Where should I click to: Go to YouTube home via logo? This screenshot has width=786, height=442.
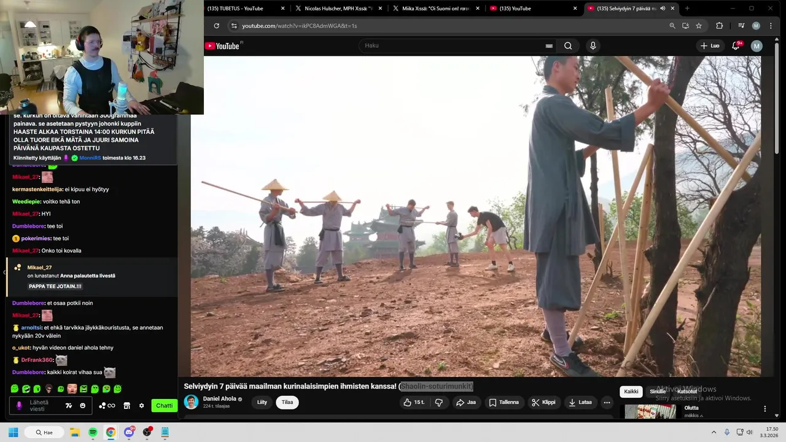(x=223, y=45)
